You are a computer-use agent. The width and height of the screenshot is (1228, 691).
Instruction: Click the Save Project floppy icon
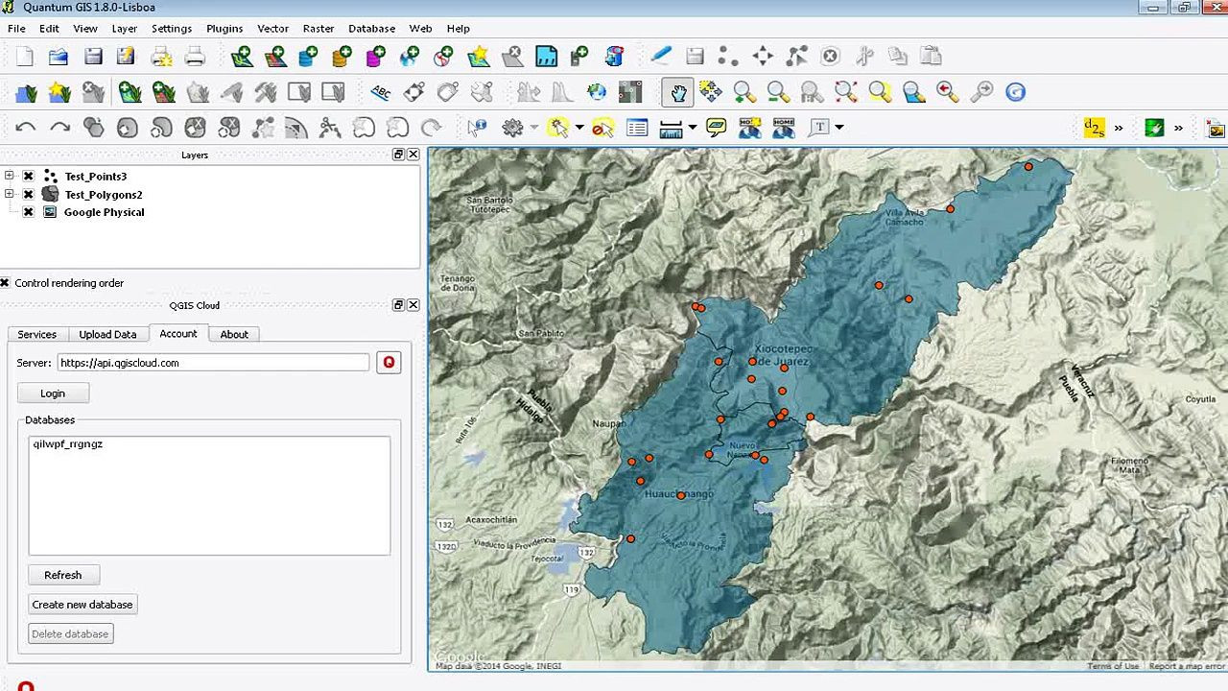[93, 57]
